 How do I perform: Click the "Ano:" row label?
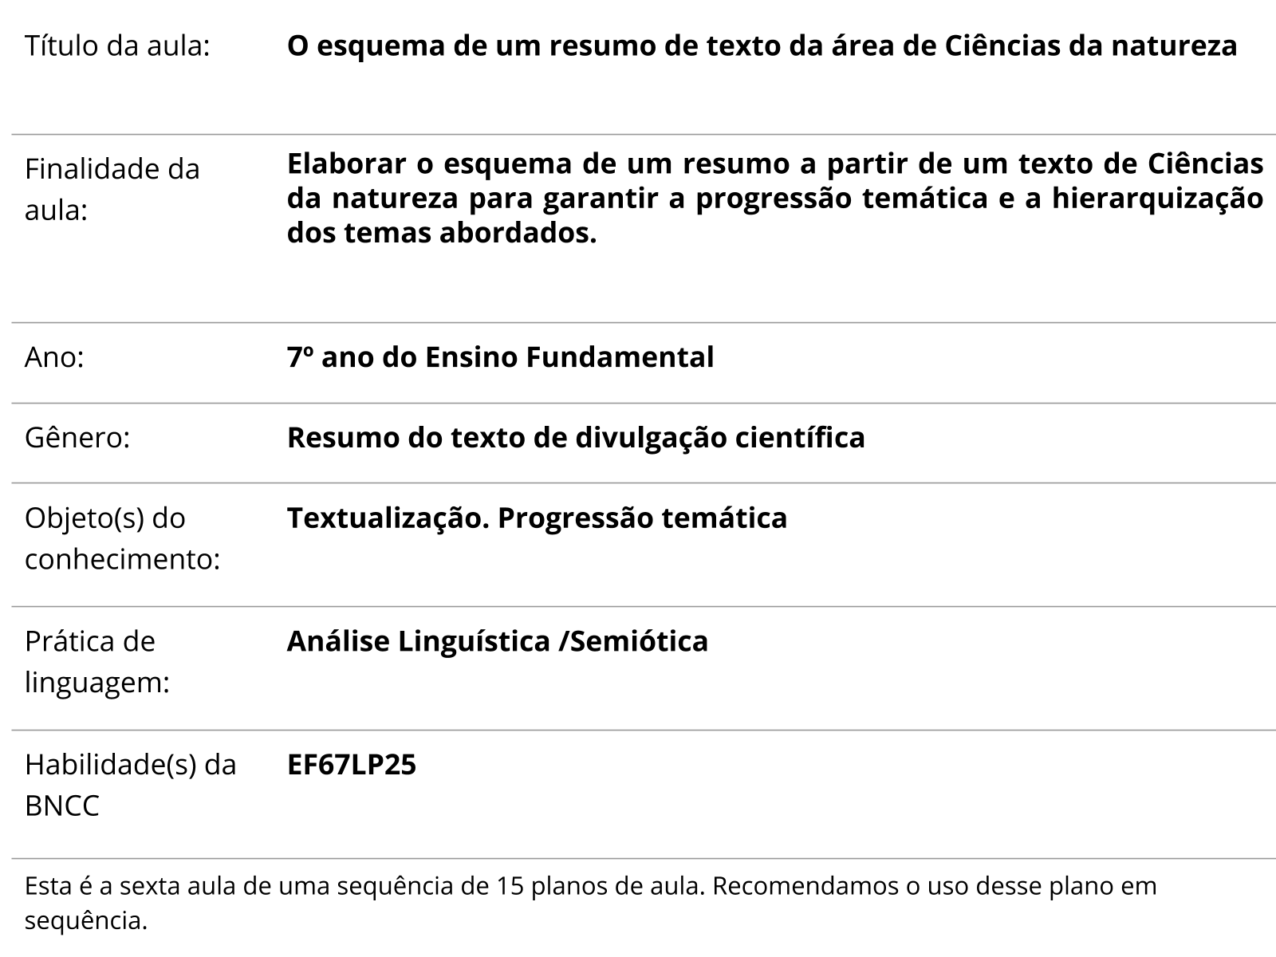point(54,357)
